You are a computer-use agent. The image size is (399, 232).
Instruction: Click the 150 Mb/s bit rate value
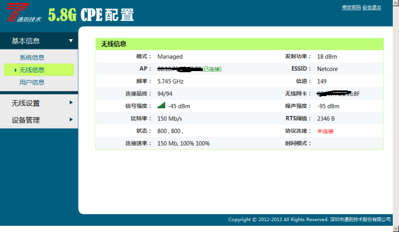coord(170,119)
